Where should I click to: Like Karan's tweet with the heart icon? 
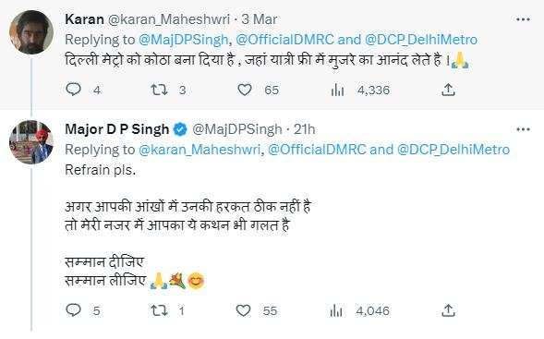tap(245, 90)
